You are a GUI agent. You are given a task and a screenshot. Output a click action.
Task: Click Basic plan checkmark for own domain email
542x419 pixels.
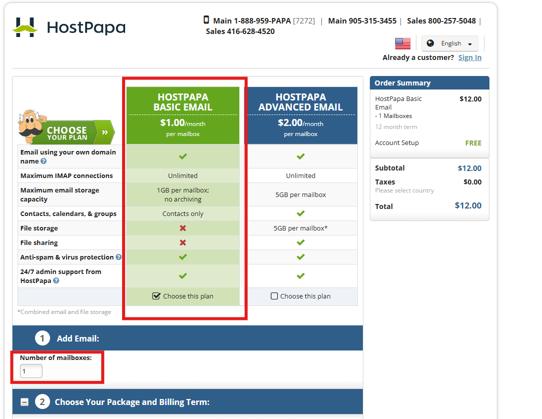183,156
